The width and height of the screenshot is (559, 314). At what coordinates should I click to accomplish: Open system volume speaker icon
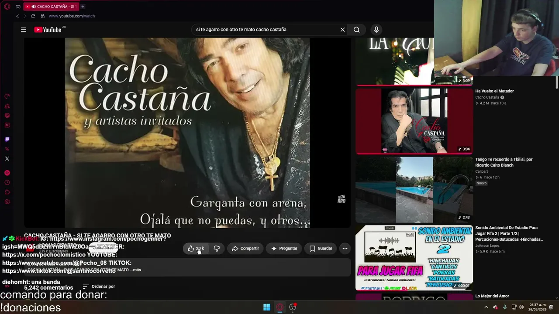click(x=521, y=307)
